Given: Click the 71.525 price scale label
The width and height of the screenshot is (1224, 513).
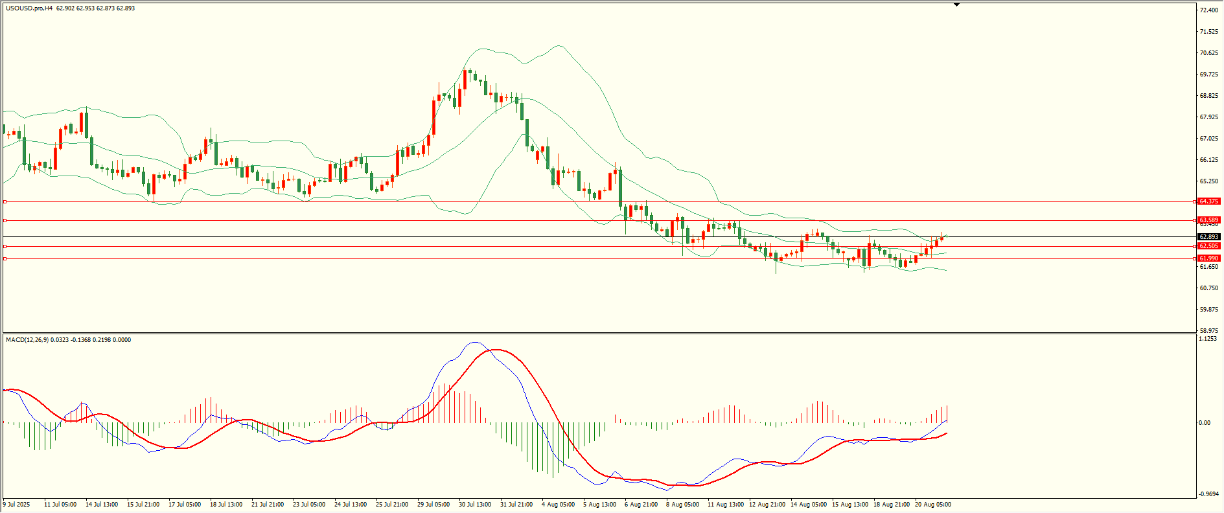Looking at the screenshot, I should point(1209,32).
